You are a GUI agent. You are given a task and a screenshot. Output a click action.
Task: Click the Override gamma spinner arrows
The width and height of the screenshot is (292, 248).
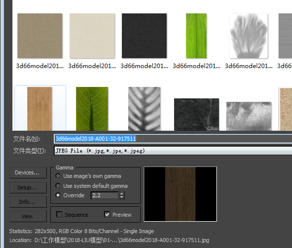tap(121, 195)
